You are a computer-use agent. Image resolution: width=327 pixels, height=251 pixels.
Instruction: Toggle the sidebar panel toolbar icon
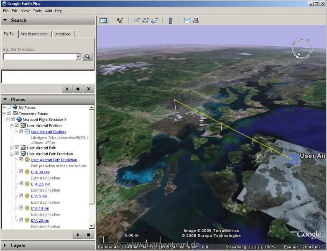(104, 20)
